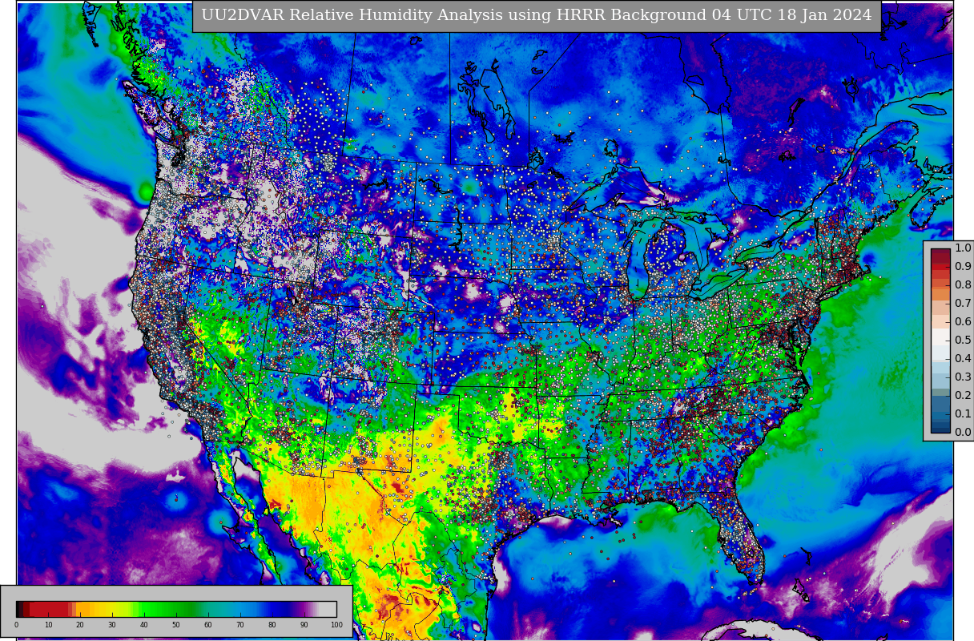Click the 90 tick label on humidity colorbar
This screenshot has width=974, height=641.
pos(304,625)
